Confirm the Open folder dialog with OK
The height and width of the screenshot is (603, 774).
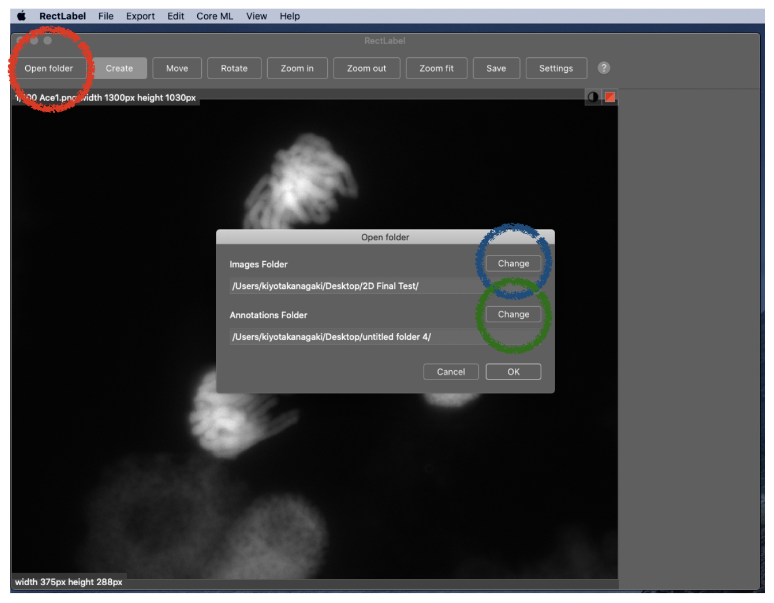513,372
